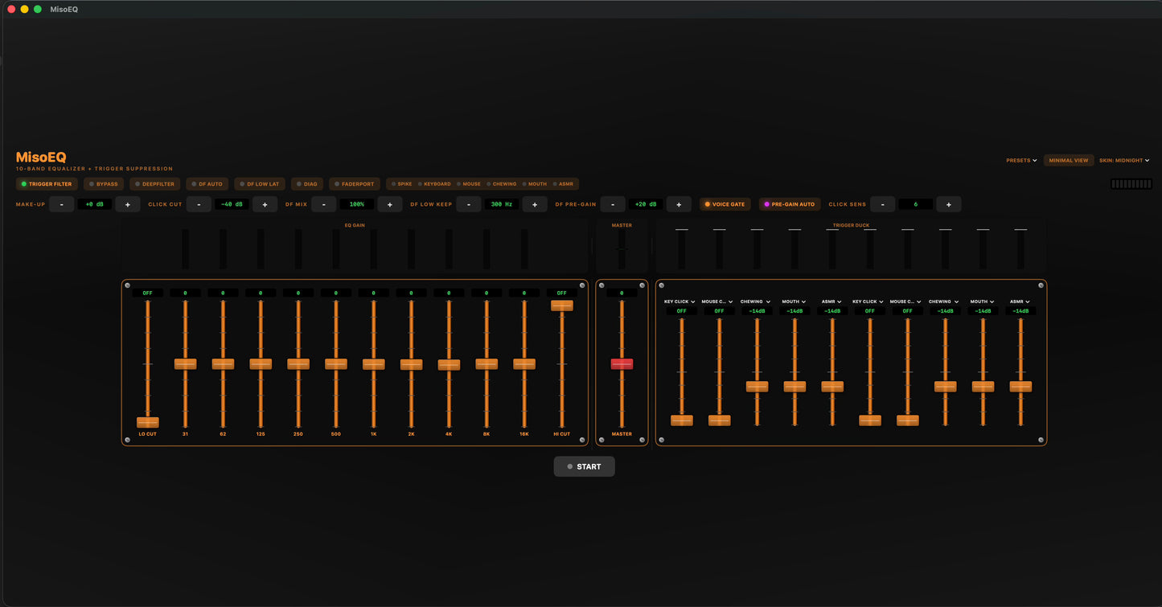
Task: Lower CLICK CUT with minus button
Action: [199, 204]
